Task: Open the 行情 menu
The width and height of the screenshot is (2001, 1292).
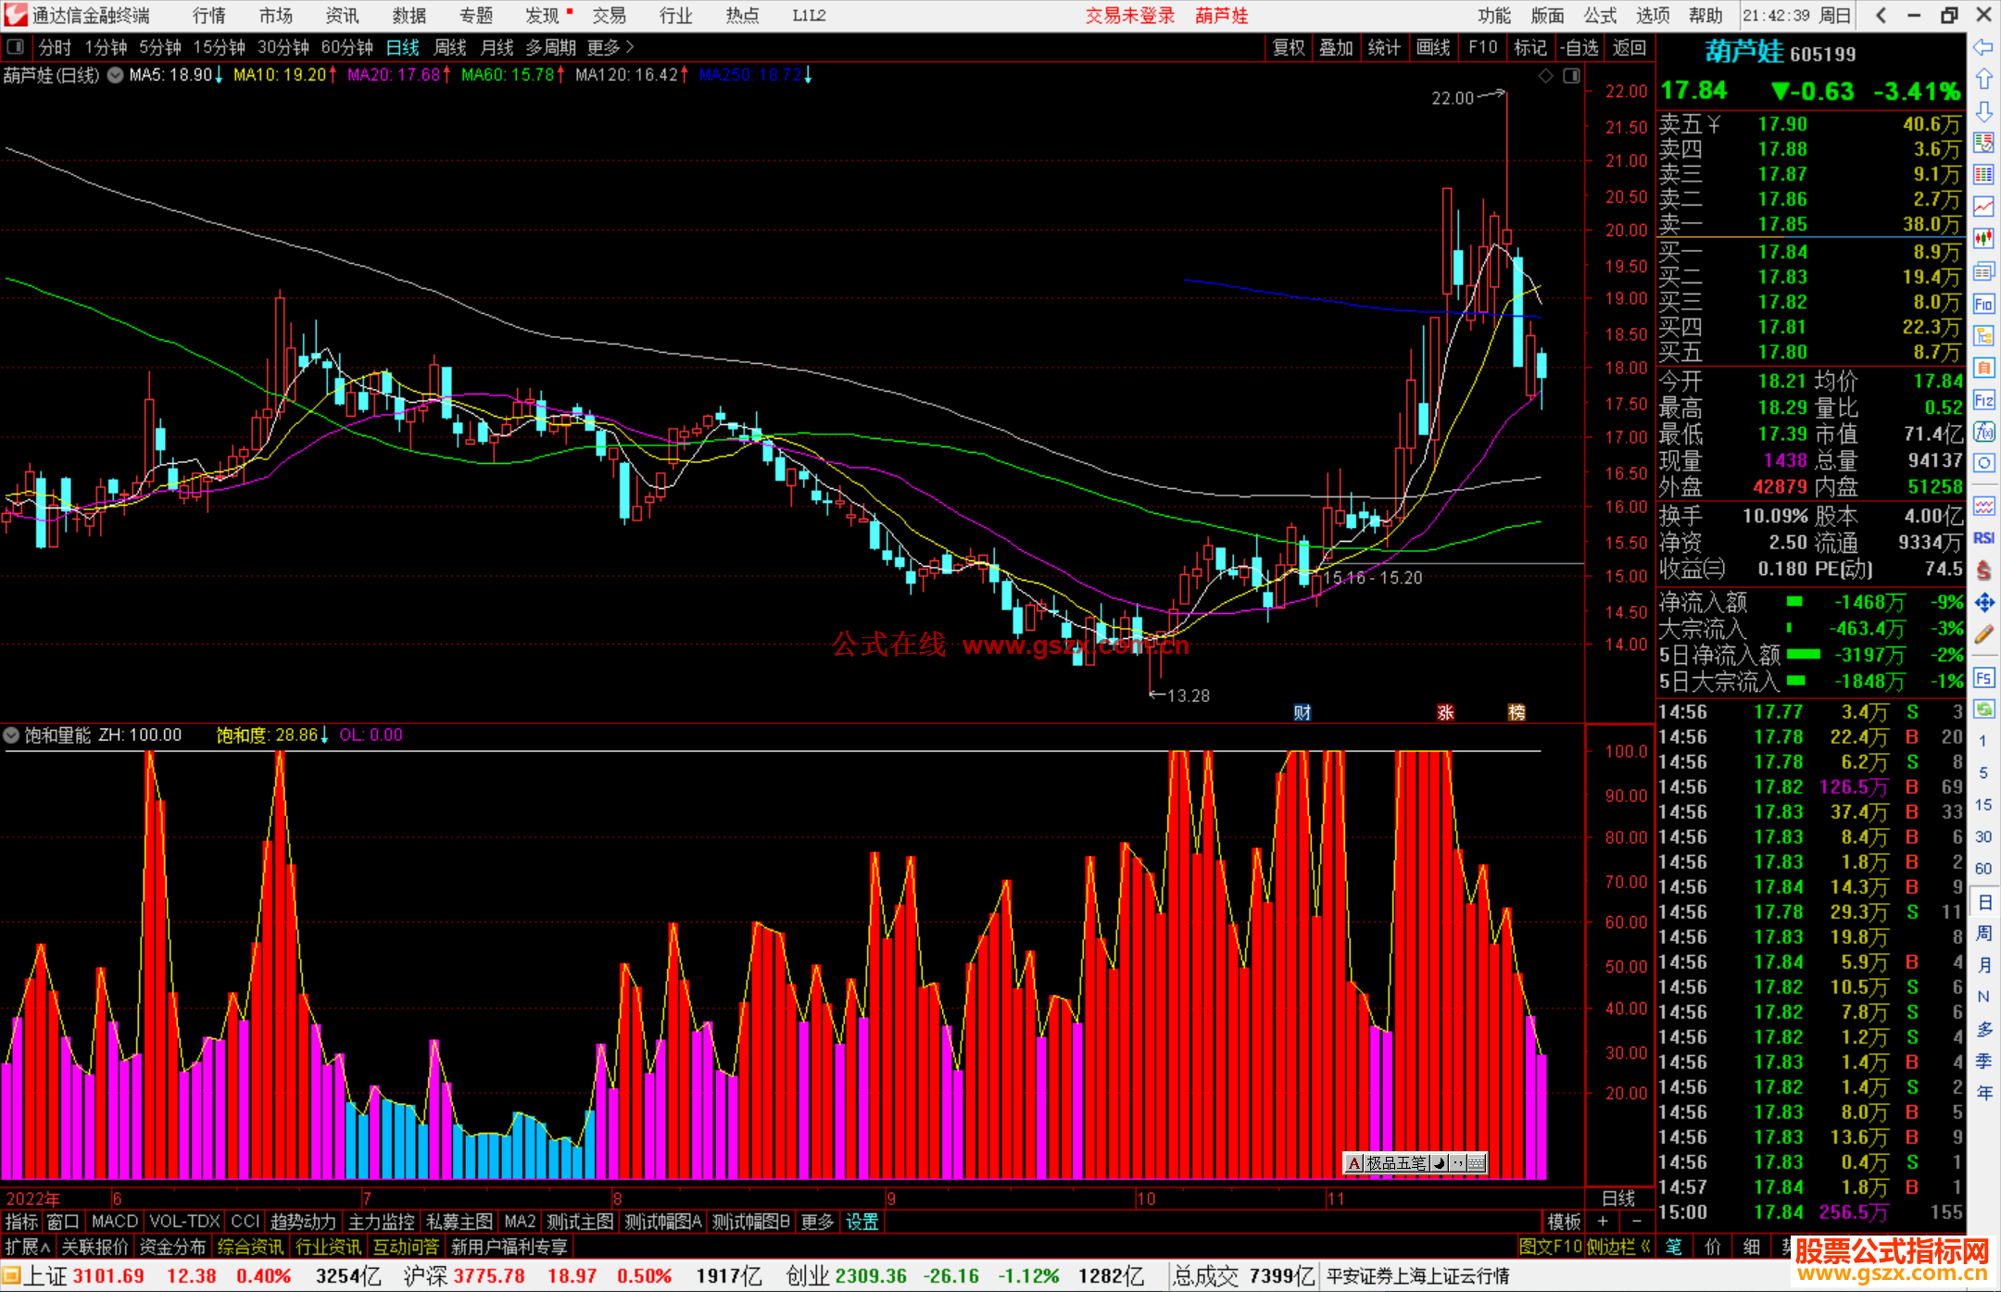Action: tap(209, 16)
